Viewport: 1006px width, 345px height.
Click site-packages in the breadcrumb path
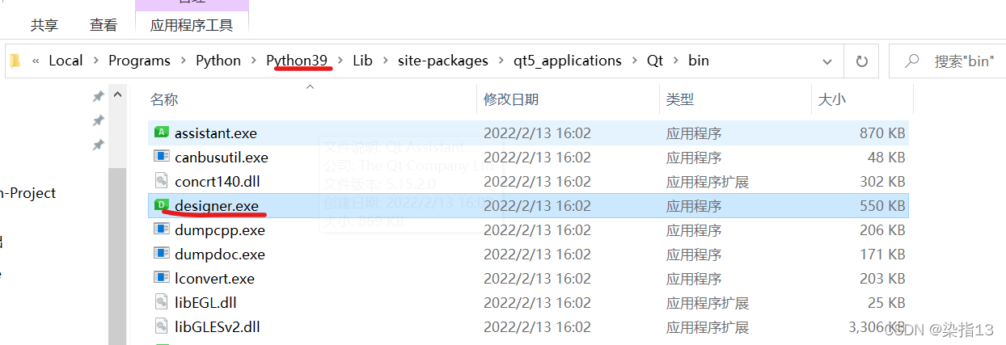[443, 61]
